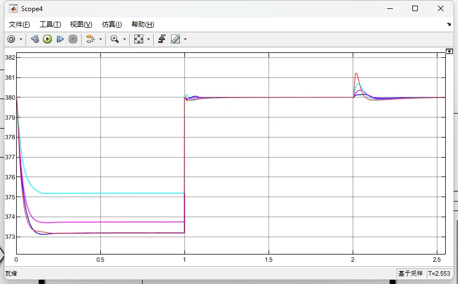
Task: Click the scale axes limits icon
Action: pos(138,39)
